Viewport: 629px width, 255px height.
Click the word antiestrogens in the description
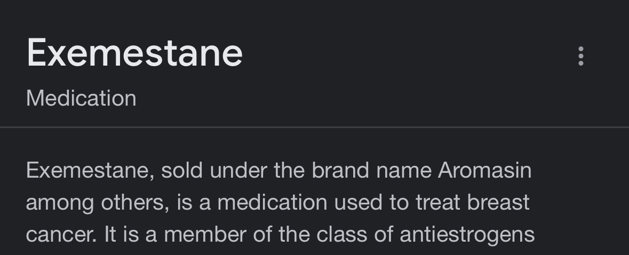(467, 235)
